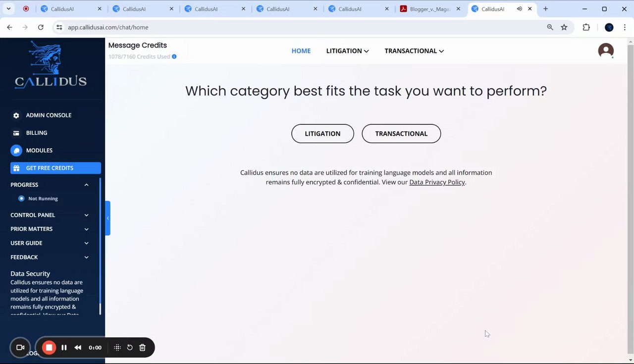The width and height of the screenshot is (634, 364).
Task: Open Chrome profile icon
Action: point(609,27)
